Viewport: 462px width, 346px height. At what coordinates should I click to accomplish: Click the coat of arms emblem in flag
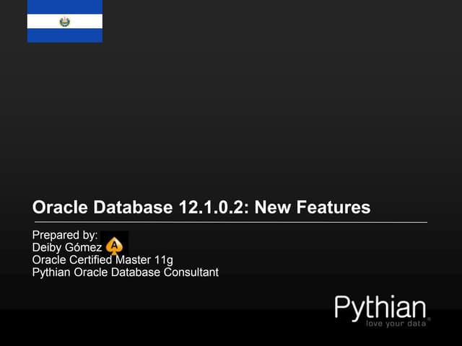point(65,22)
